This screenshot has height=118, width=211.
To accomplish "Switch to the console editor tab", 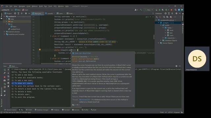I will point(50,13).
